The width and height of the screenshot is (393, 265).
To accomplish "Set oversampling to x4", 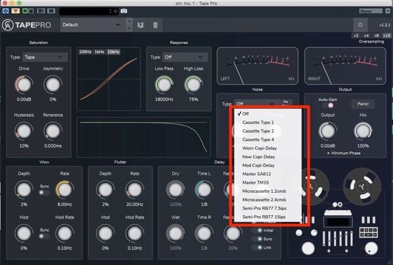I will [x=366, y=35].
